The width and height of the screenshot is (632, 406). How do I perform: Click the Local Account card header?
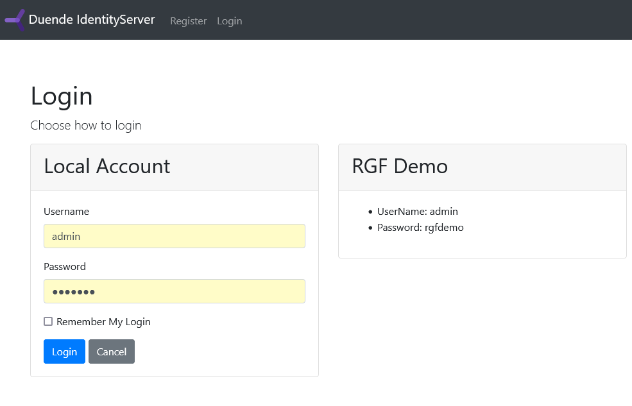[107, 167]
